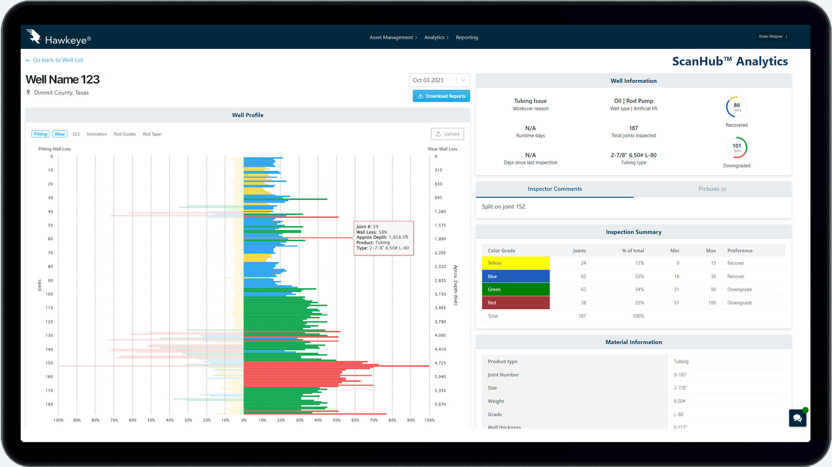Click the 'Preference' column header
Image resolution: width=832 pixels, height=467 pixels.
pos(740,250)
